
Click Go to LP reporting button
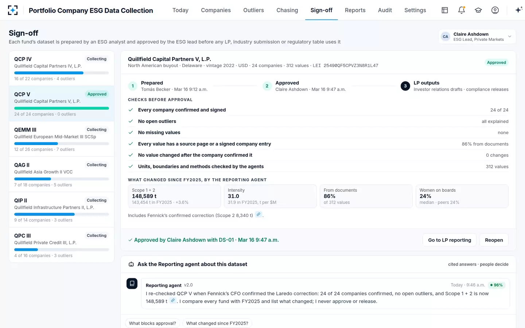click(x=450, y=240)
